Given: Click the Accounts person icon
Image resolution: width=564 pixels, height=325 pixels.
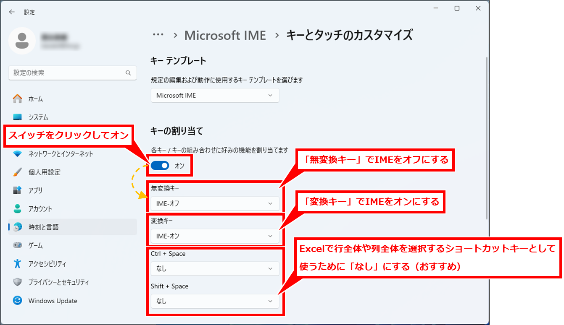Looking at the screenshot, I should click(x=17, y=208).
